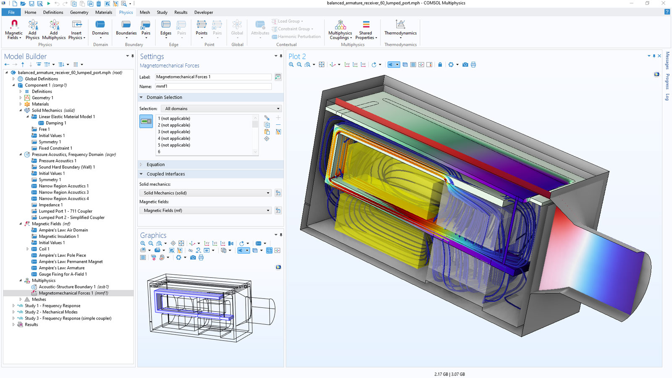
Task: Toggle the active selection switch for domains
Action: 146,121
